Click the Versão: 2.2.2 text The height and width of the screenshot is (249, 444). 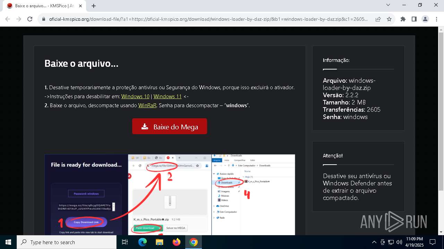[341, 95]
